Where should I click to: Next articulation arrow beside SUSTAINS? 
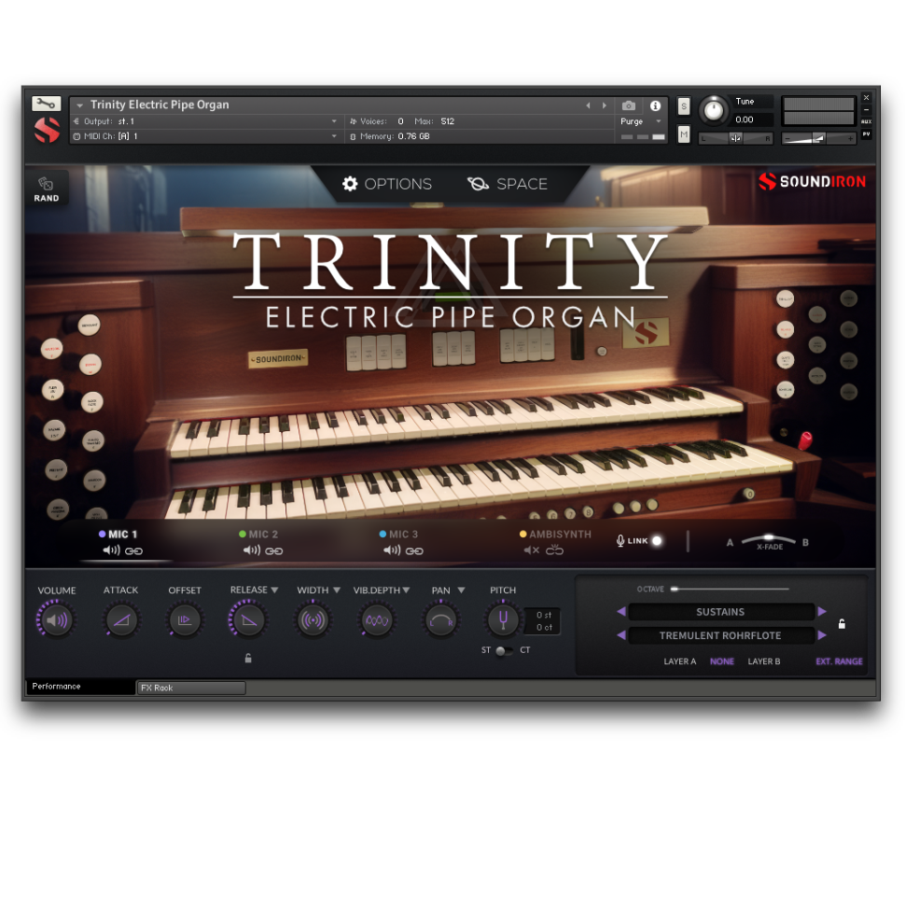[x=823, y=611]
